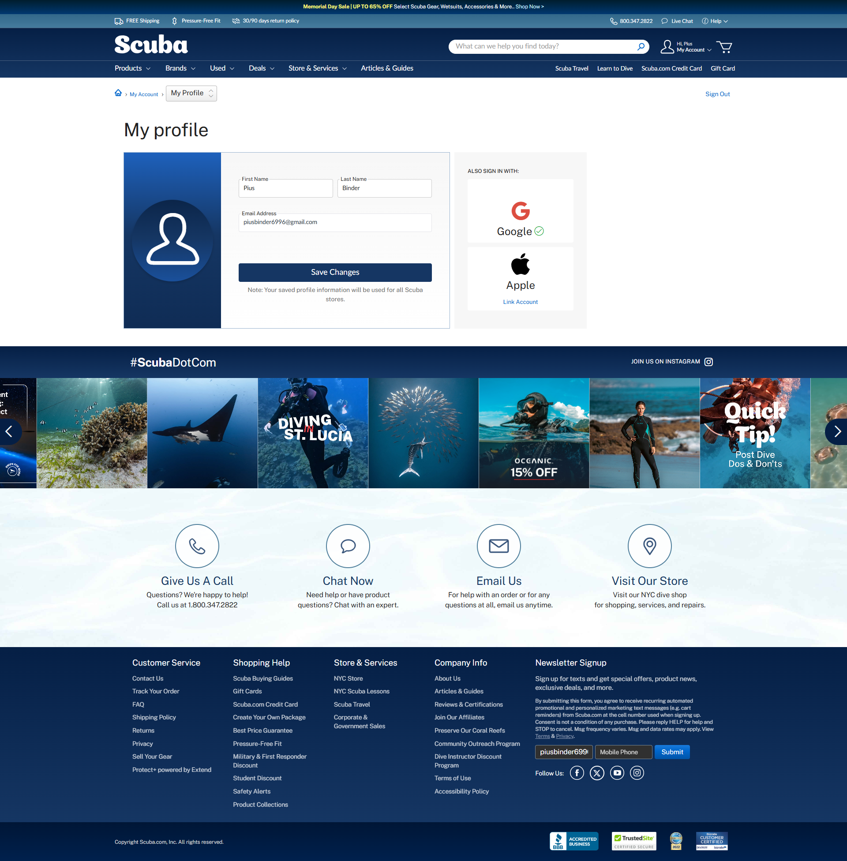Click the home breadcrumb icon
Image resolution: width=847 pixels, height=861 pixels.
click(118, 93)
